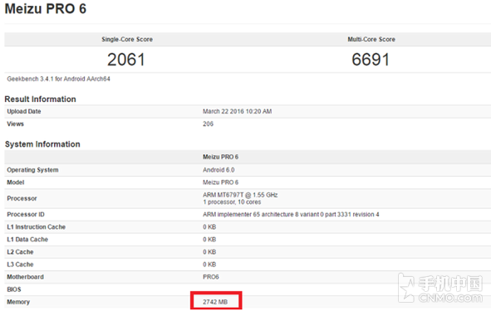The width and height of the screenshot is (491, 311).
Task: Click the highlighted 2742 MB memory value
Action: [215, 302]
